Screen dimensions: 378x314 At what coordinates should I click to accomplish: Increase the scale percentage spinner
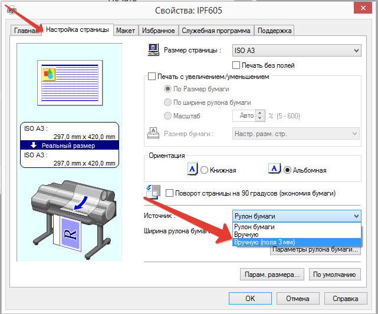click(259, 113)
